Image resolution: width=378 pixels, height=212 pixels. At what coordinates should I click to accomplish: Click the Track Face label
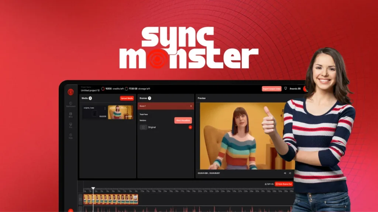[x=144, y=114]
